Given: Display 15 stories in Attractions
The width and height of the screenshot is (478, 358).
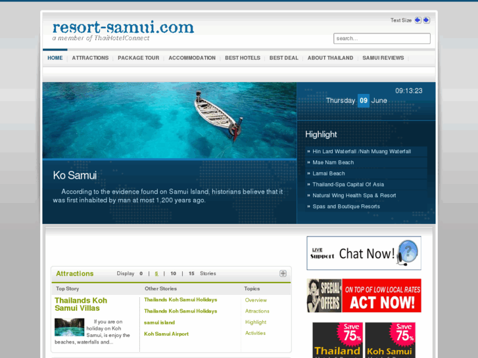Looking at the screenshot, I should pos(191,274).
